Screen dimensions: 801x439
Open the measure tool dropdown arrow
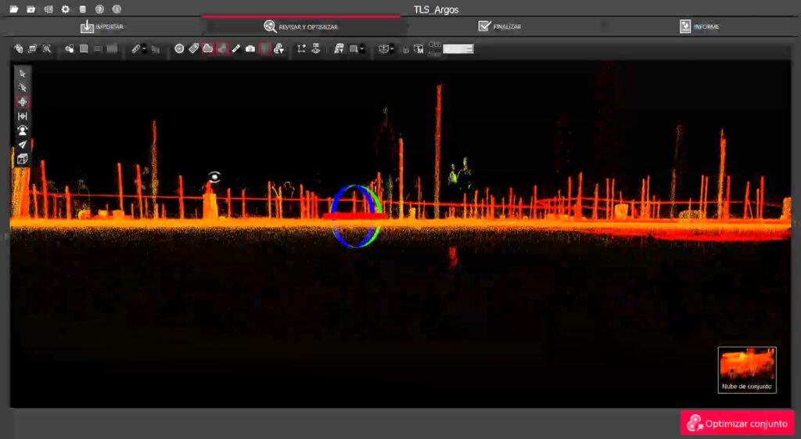click(x=145, y=49)
